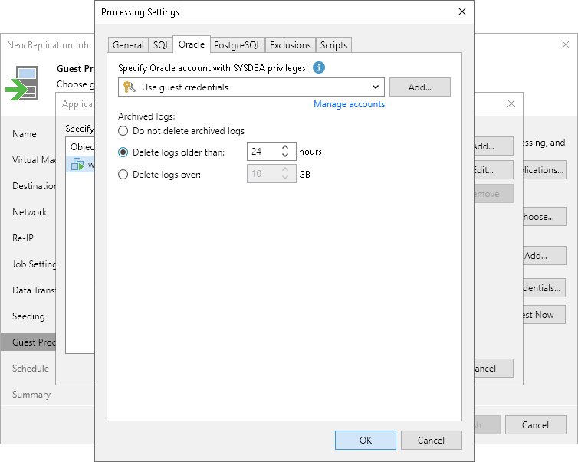Go to the Name wizard step
Viewport: 578px width, 462px height.
(x=25, y=134)
